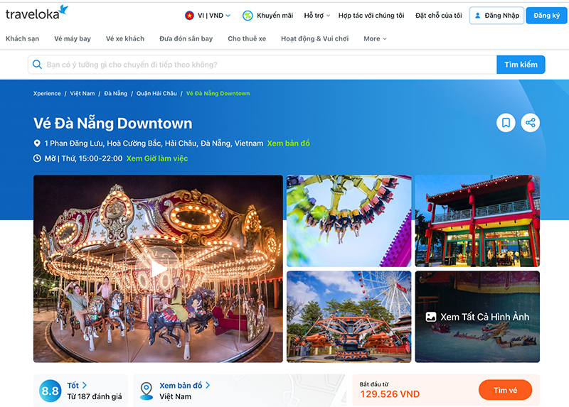Image resolution: width=569 pixels, height=407 pixels.
Task: Expand the More menu dropdown
Action: (x=375, y=39)
